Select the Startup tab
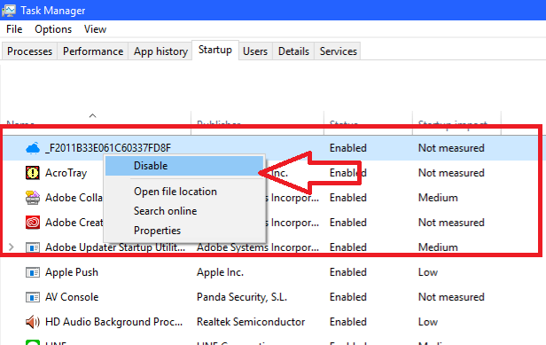The height and width of the screenshot is (345, 546). [x=215, y=50]
